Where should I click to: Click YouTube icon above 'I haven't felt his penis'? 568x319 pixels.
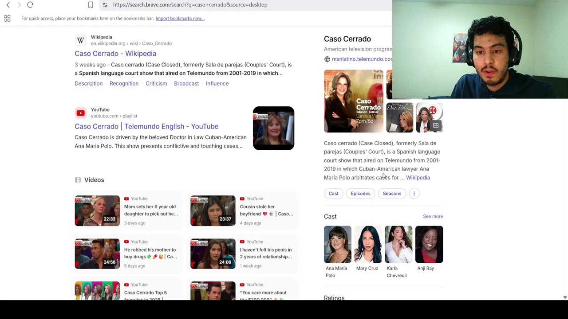(x=242, y=242)
